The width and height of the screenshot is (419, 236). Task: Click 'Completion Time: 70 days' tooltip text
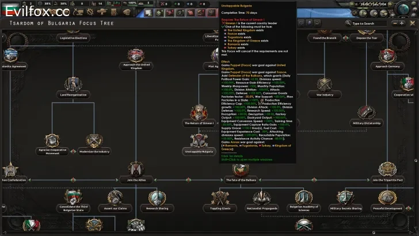pyautogui.click(x=239, y=13)
